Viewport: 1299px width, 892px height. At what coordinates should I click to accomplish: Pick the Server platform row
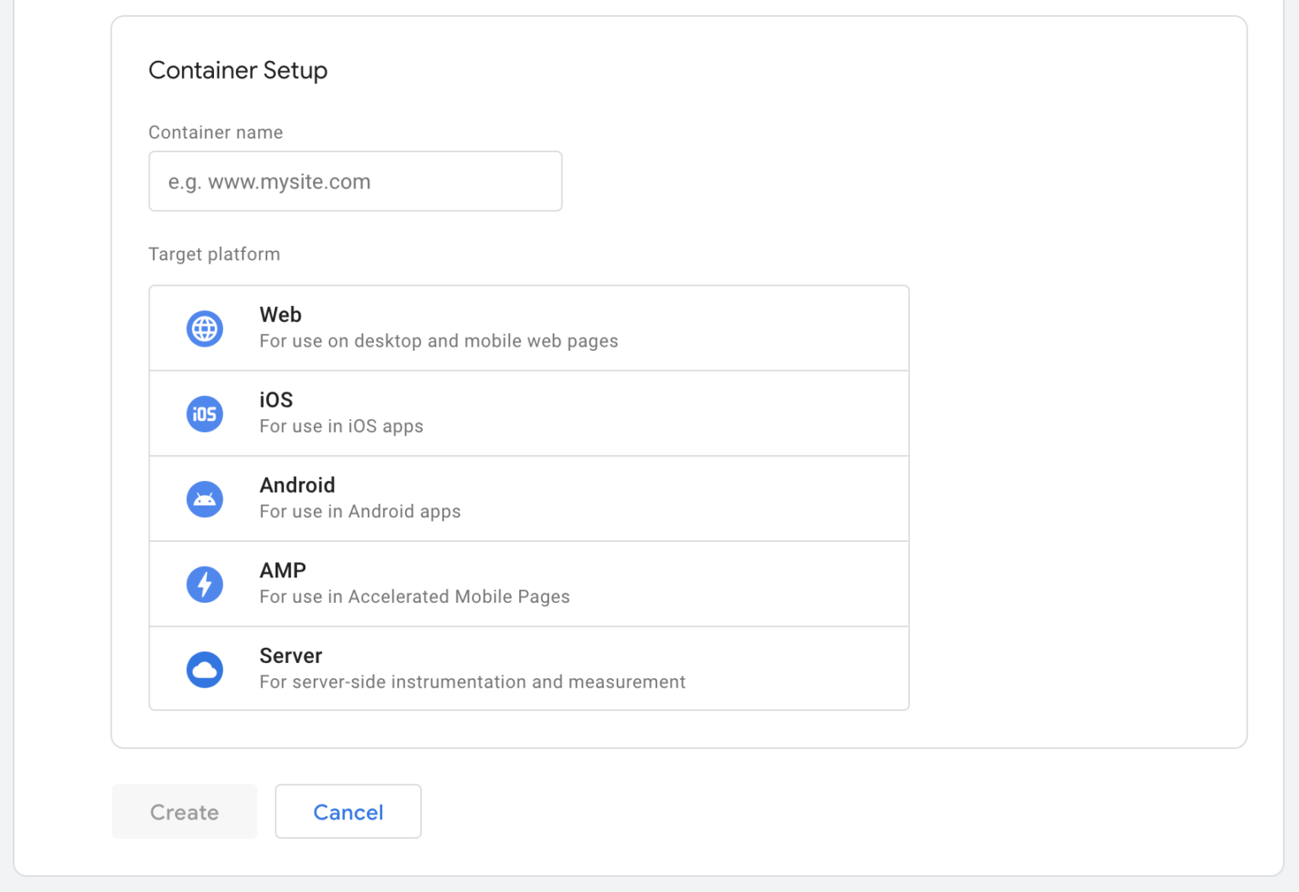[529, 669]
